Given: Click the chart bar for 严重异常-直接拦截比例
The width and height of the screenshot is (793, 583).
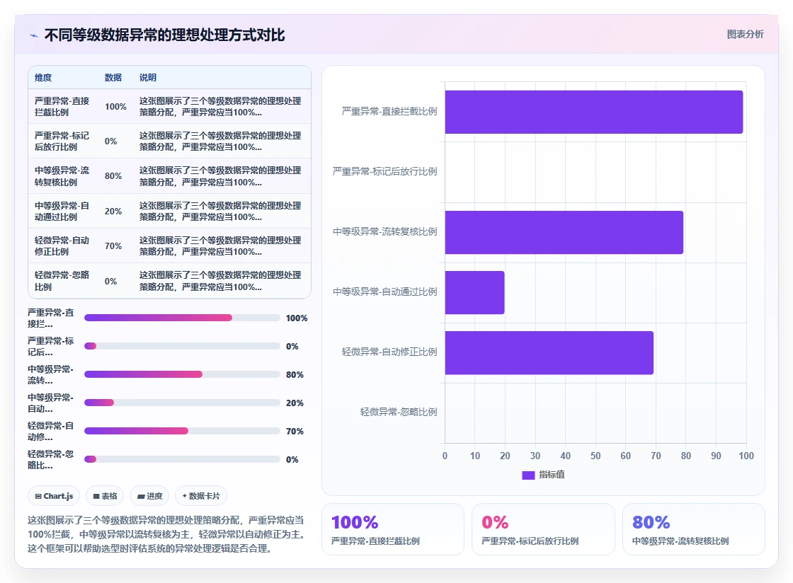Looking at the screenshot, I should coord(594,112).
